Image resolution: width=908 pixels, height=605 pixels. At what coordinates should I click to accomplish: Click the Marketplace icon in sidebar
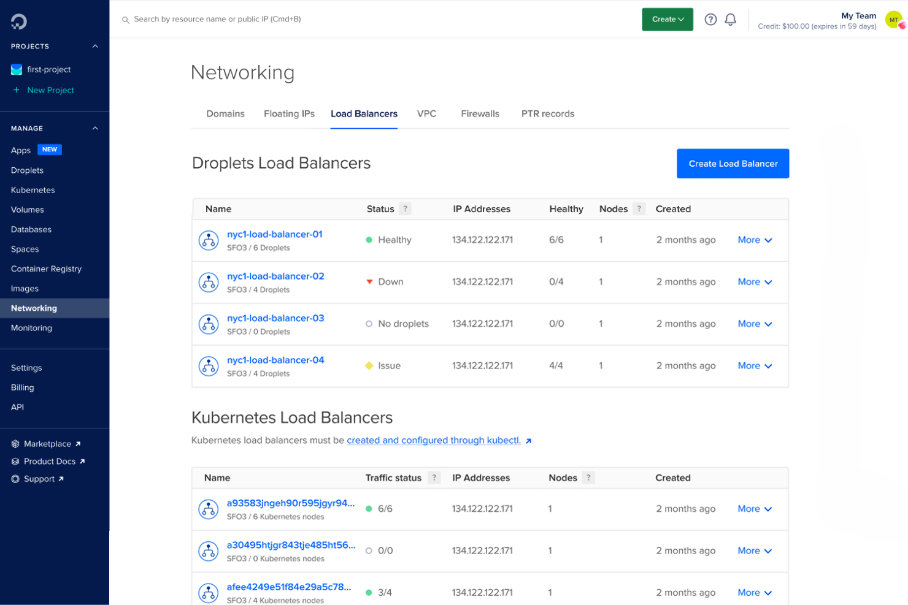[x=15, y=444]
